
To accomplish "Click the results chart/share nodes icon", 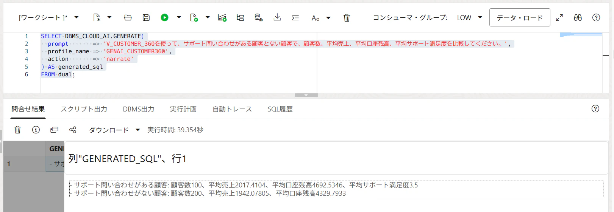I will coord(73,130).
